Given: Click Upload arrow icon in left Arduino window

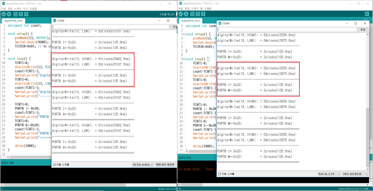Looking at the screenshot, I should click(x=9, y=14).
